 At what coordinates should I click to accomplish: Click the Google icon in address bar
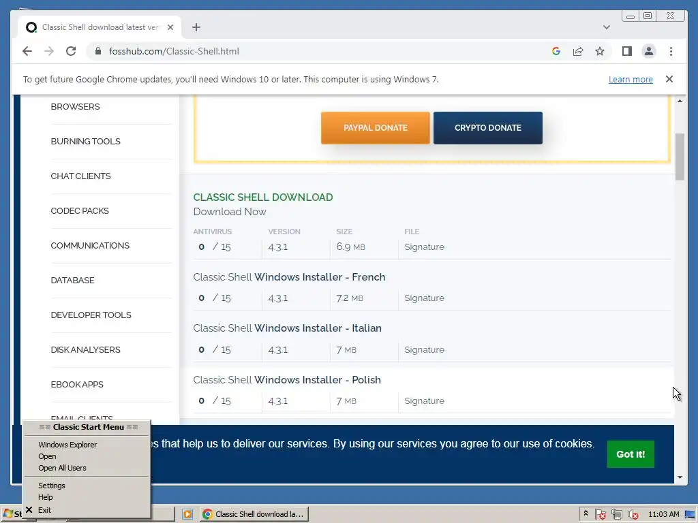556,51
